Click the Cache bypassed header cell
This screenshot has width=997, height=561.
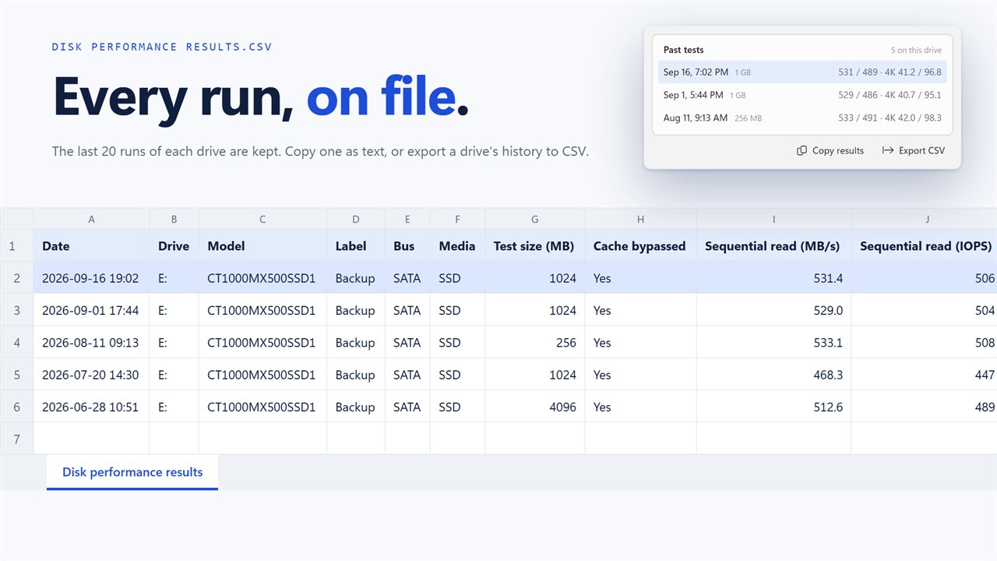click(x=640, y=245)
